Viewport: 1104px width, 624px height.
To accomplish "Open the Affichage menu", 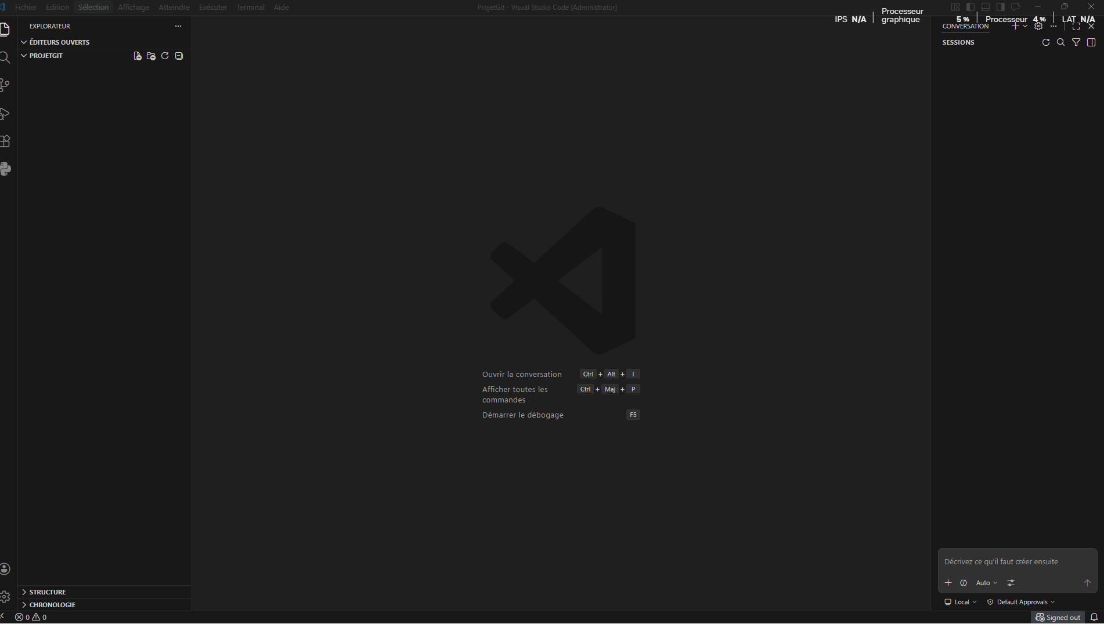I will [134, 7].
